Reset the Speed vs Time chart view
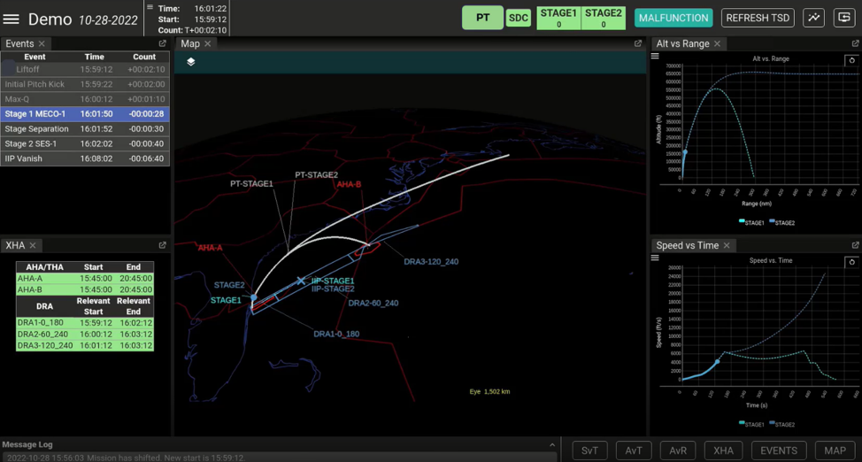This screenshot has width=862, height=462. [851, 262]
